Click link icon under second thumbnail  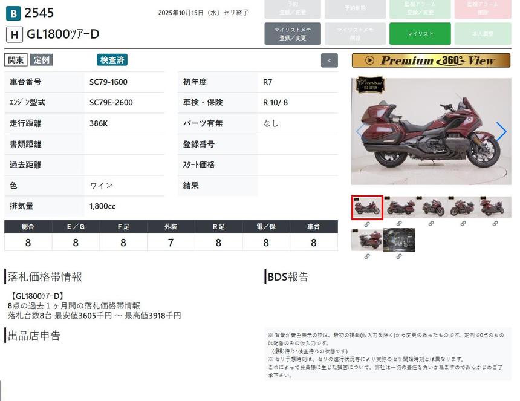tap(399, 224)
